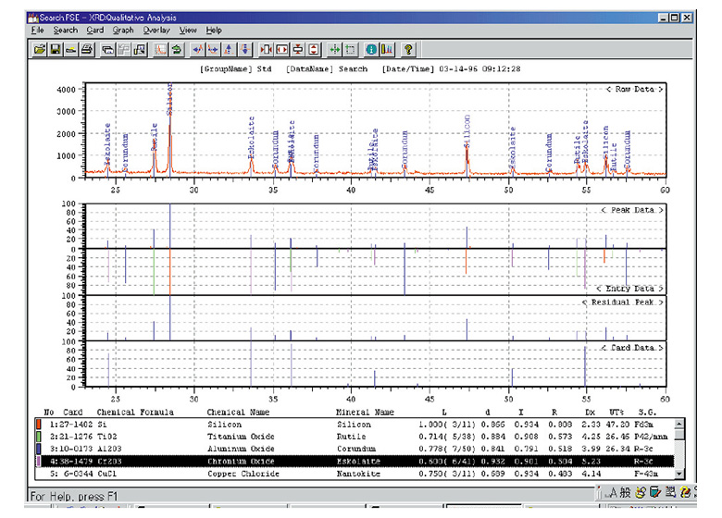Click the green return arrow icon
This screenshot has height=518, width=722.
point(177,49)
